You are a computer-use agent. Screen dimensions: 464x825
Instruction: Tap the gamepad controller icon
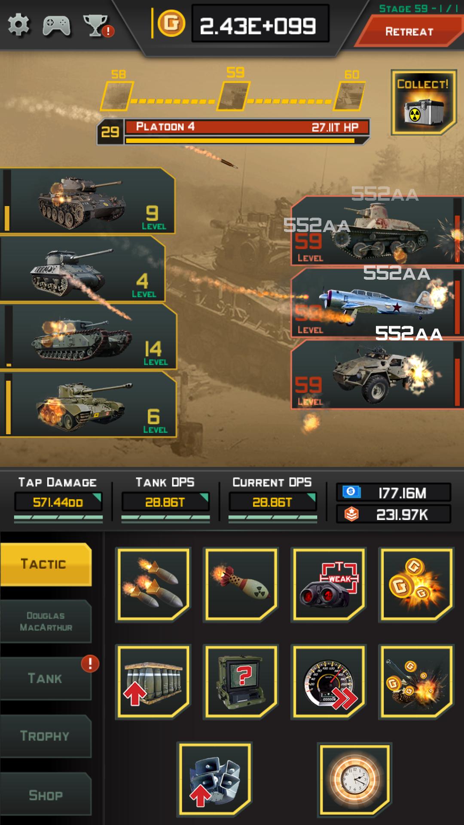click(x=57, y=26)
